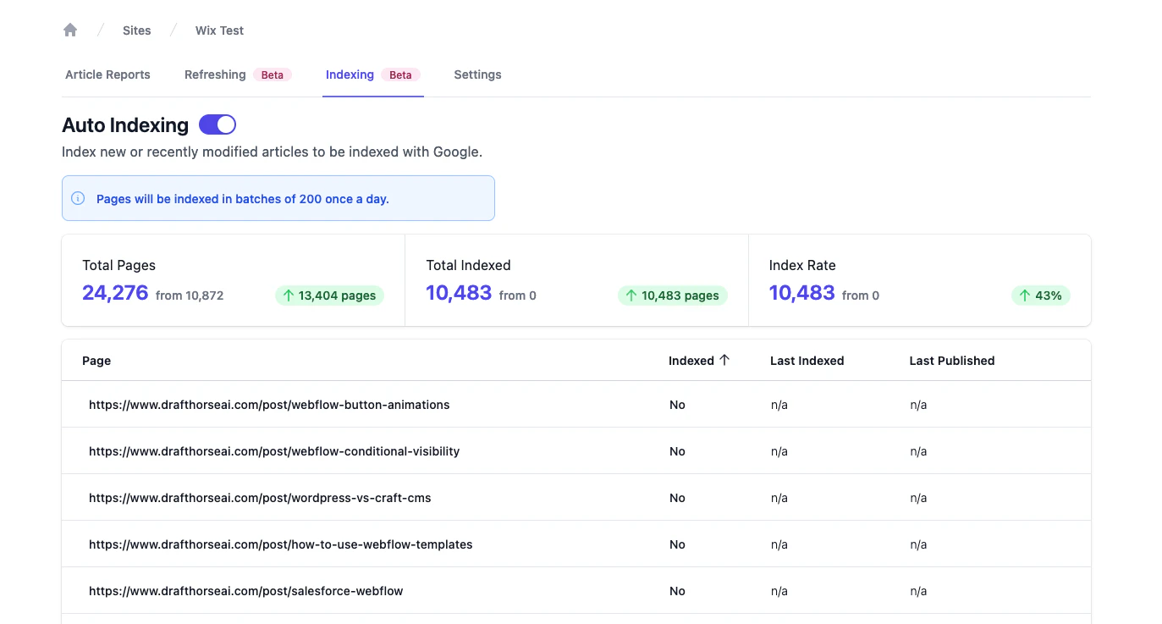
Task: Click the home icon in the breadcrumb
Action: click(70, 30)
